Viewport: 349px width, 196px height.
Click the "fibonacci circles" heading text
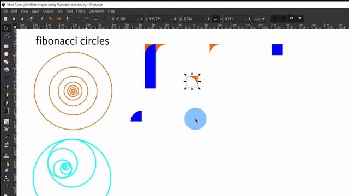pos(73,41)
